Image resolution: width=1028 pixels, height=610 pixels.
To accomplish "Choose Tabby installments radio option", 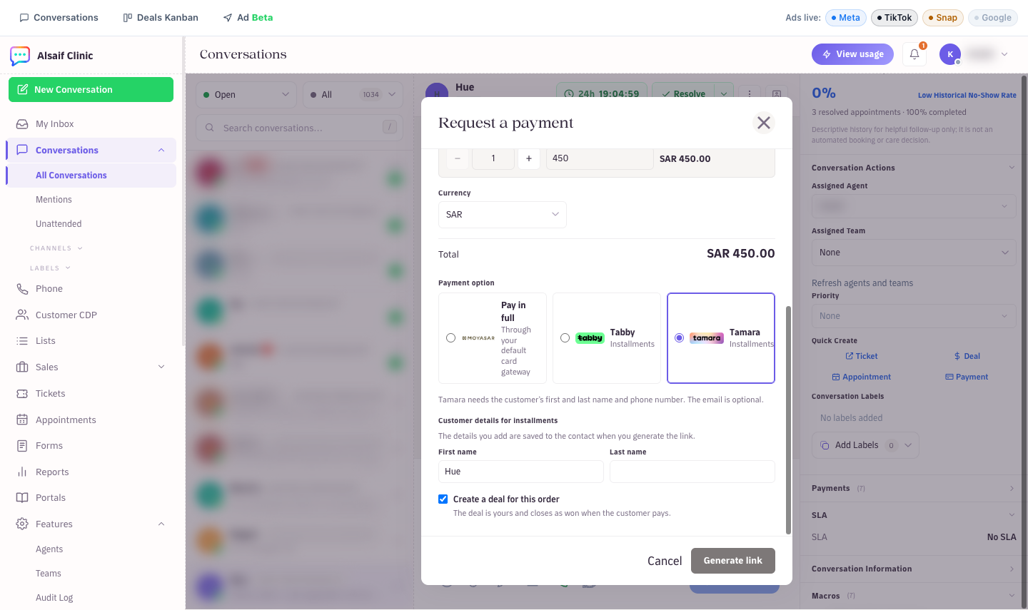I will click(x=565, y=338).
